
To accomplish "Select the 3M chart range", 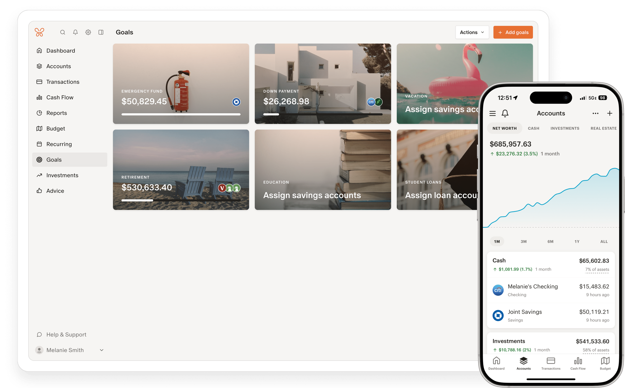I will click(x=524, y=242).
